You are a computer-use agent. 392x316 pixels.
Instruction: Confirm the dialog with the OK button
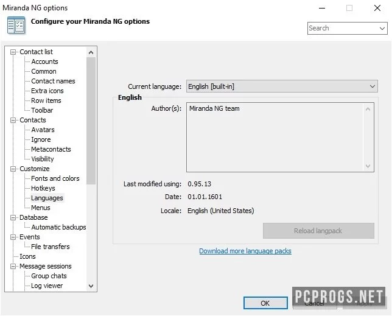click(x=265, y=303)
